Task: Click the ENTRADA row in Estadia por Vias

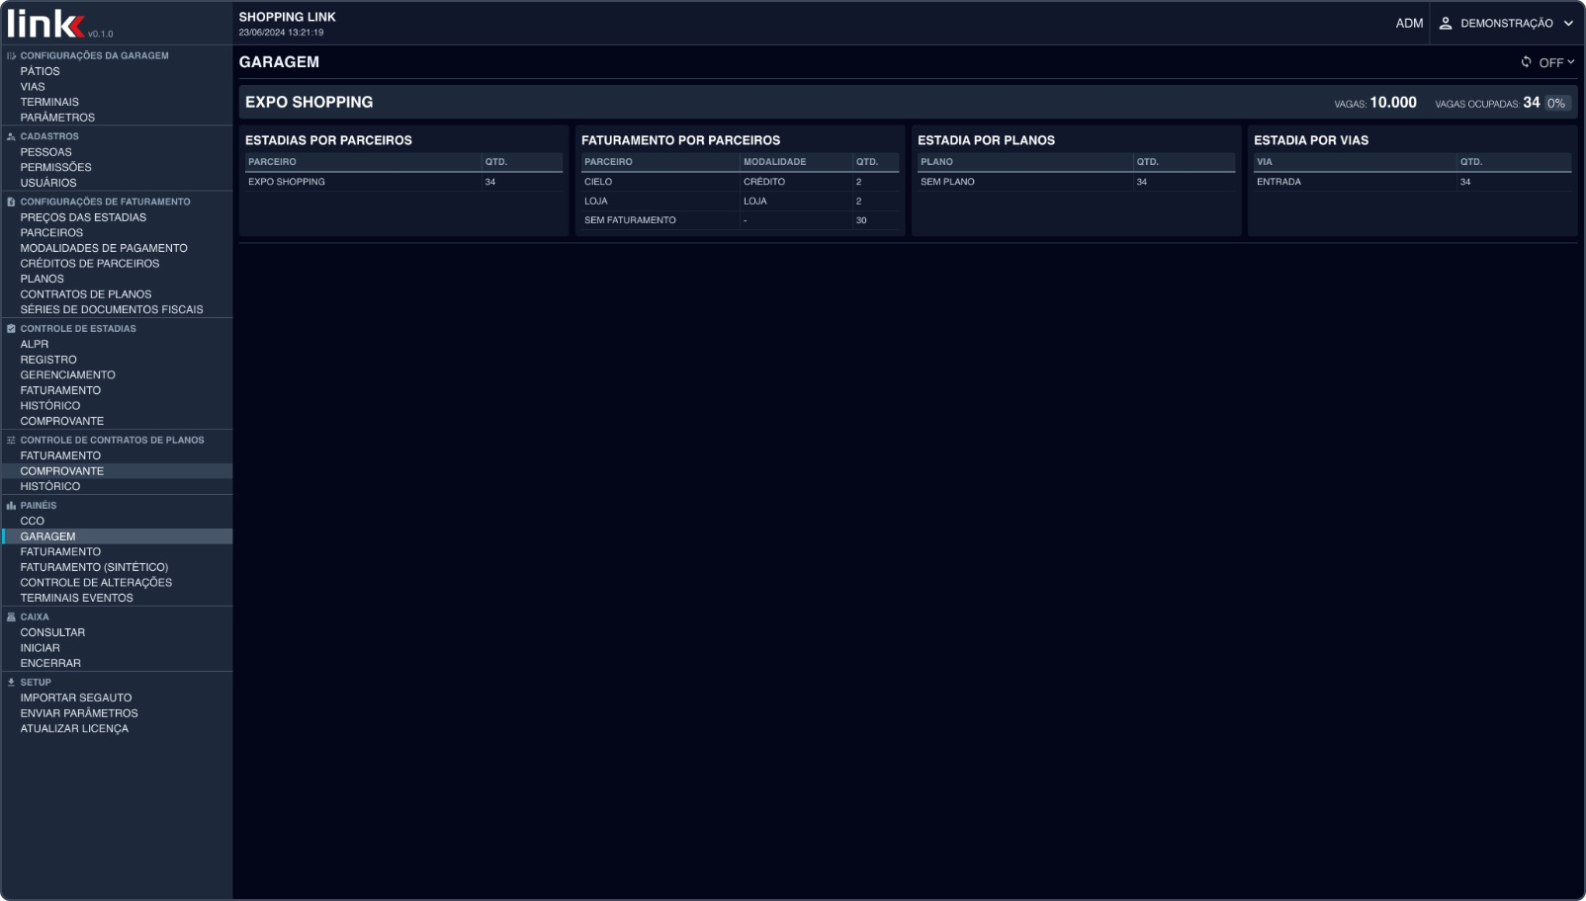Action: 1412,182
